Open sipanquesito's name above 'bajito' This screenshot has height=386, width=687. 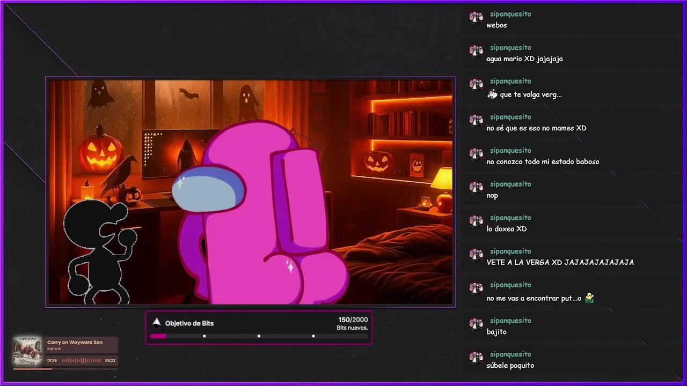point(510,321)
